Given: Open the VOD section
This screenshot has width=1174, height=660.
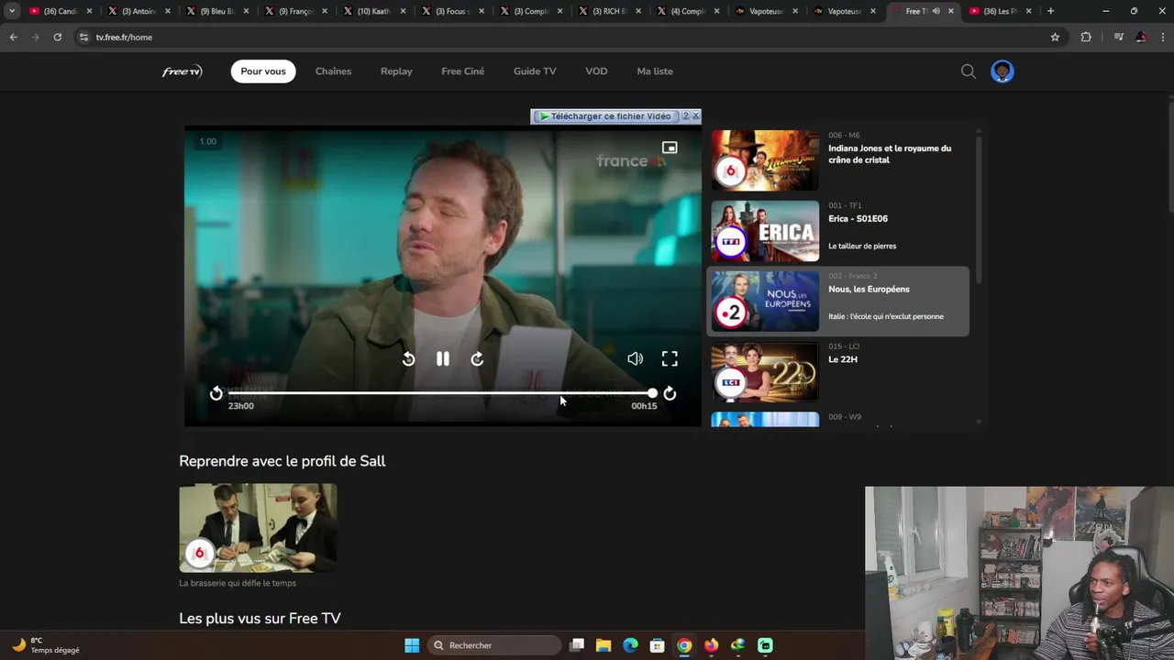Looking at the screenshot, I should pyautogui.click(x=596, y=71).
